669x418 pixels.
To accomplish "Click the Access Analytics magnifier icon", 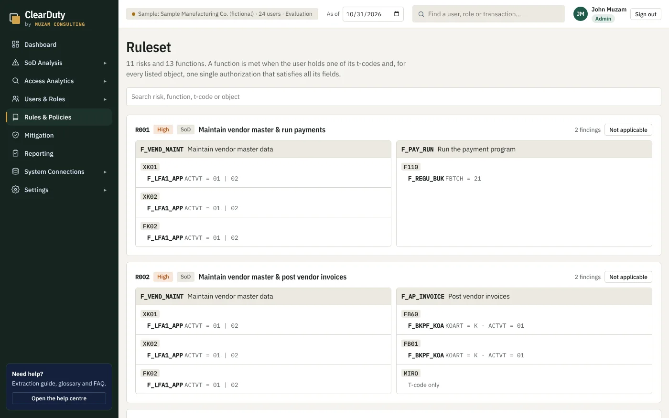I will coord(15,81).
